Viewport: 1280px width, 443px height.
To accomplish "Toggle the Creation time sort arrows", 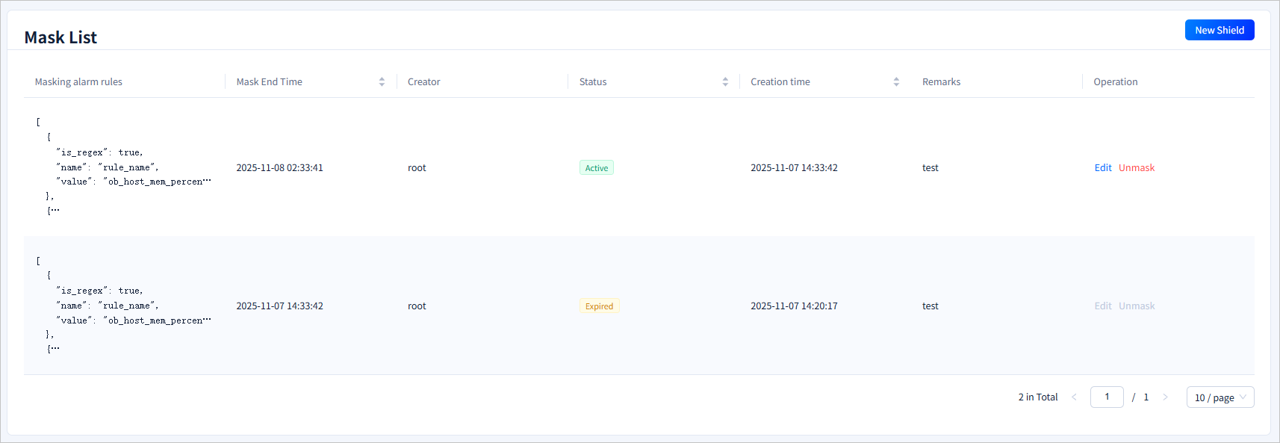I will pos(895,82).
